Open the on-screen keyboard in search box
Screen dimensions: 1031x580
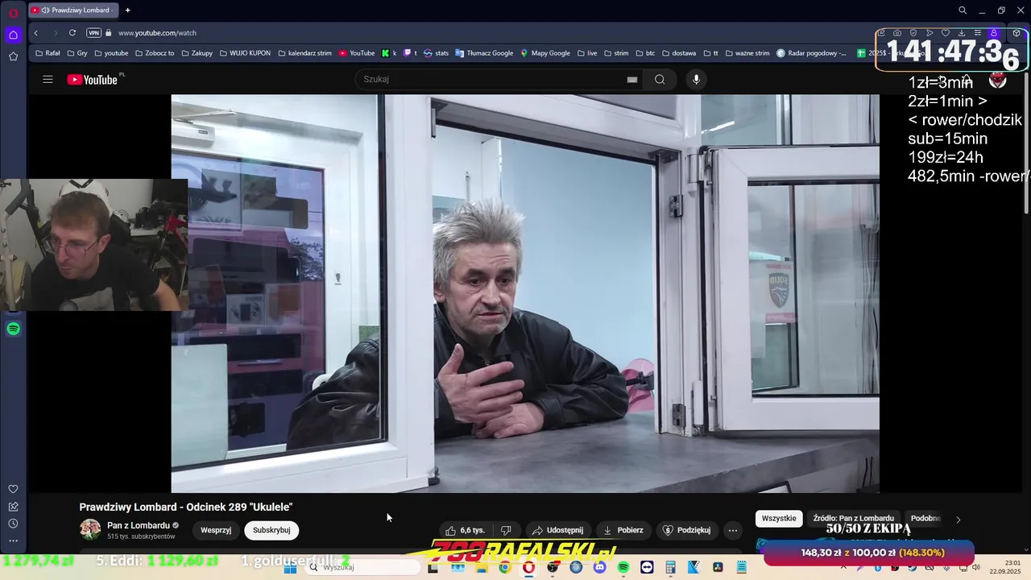[x=632, y=79]
